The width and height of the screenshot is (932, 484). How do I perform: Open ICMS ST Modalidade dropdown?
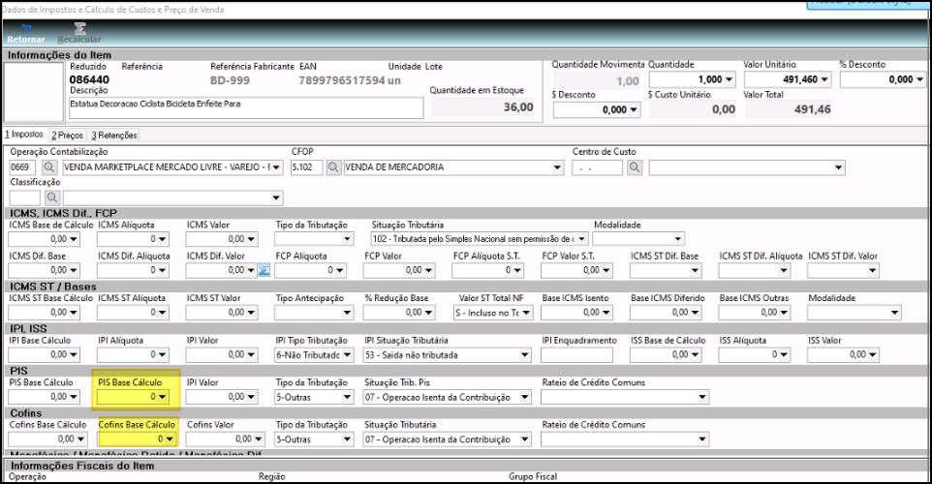(x=894, y=313)
